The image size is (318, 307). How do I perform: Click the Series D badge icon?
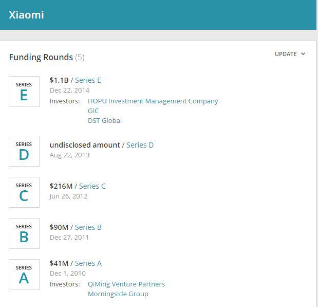click(x=24, y=151)
